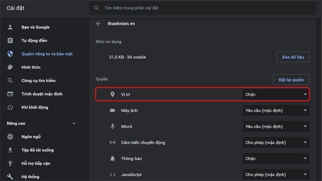The height and width of the screenshot is (181, 322).
Task: Click the wrench icon beside Hệ thống
Action: (10, 177)
